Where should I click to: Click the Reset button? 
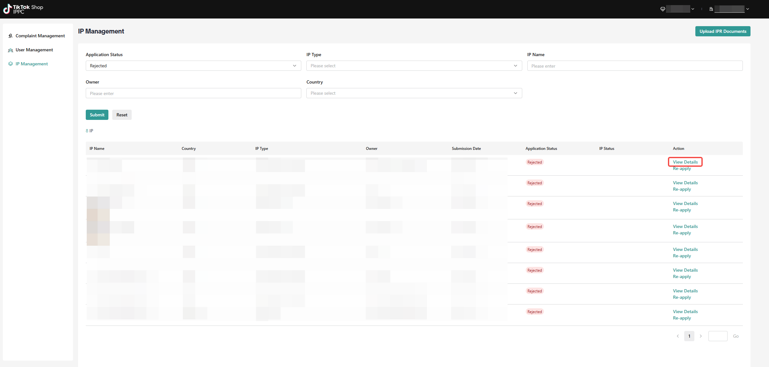(122, 115)
